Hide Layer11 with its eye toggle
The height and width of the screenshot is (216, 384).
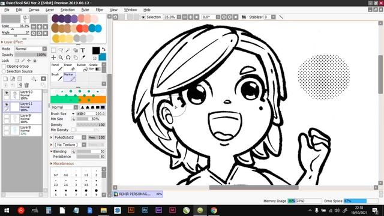click(x=7, y=104)
